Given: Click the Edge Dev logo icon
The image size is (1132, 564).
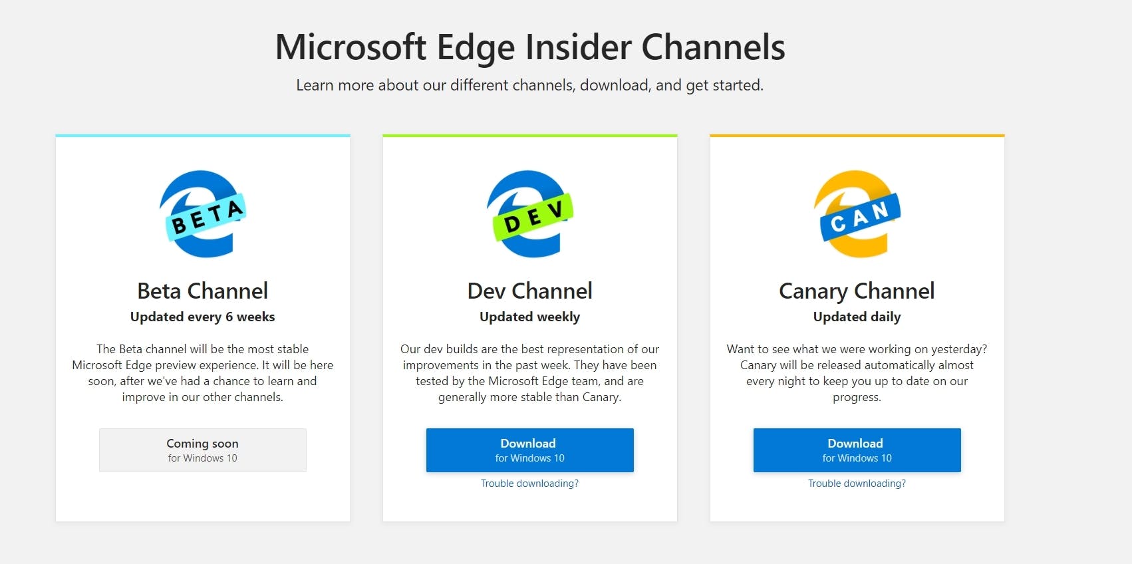Looking at the screenshot, I should (x=530, y=214).
